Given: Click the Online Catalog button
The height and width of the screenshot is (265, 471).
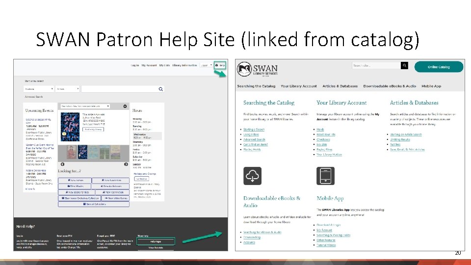Looking at the screenshot, I should click(439, 67).
